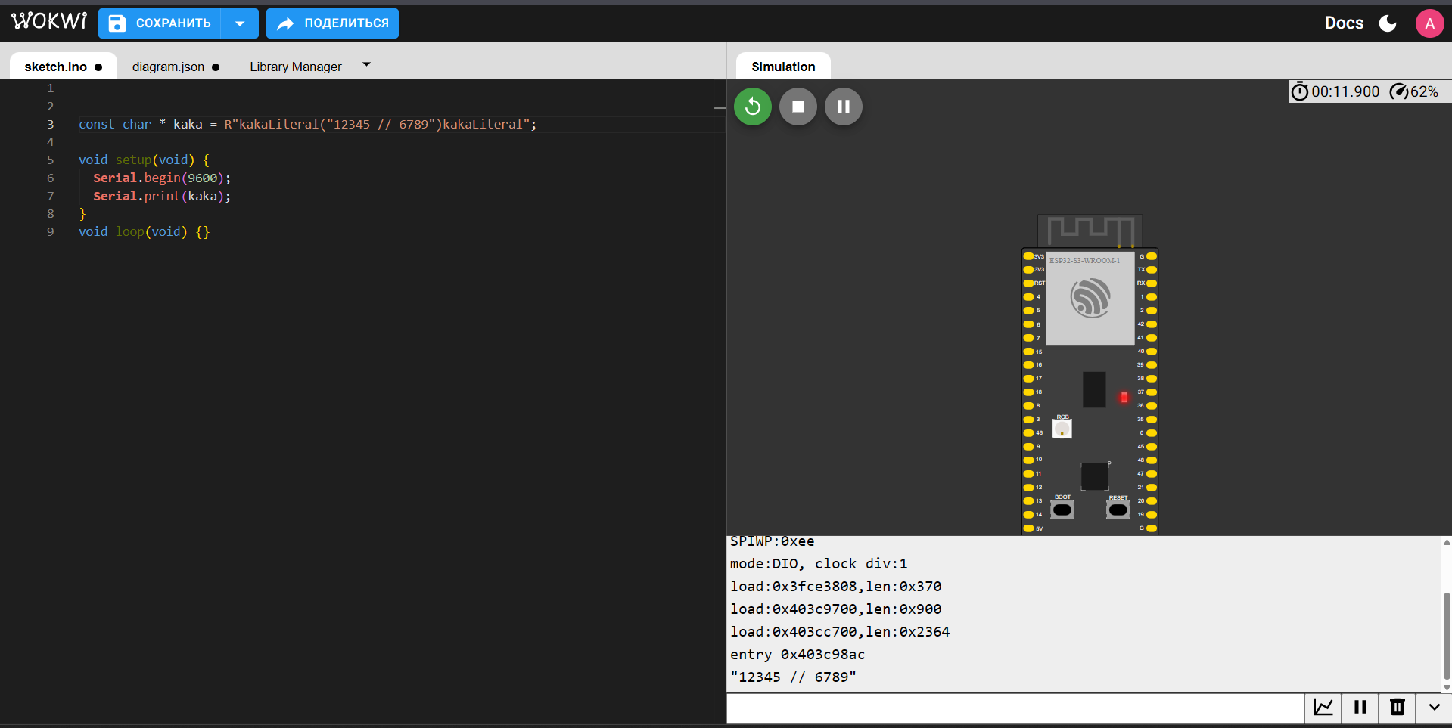Open the user avatar profile menu

point(1429,23)
